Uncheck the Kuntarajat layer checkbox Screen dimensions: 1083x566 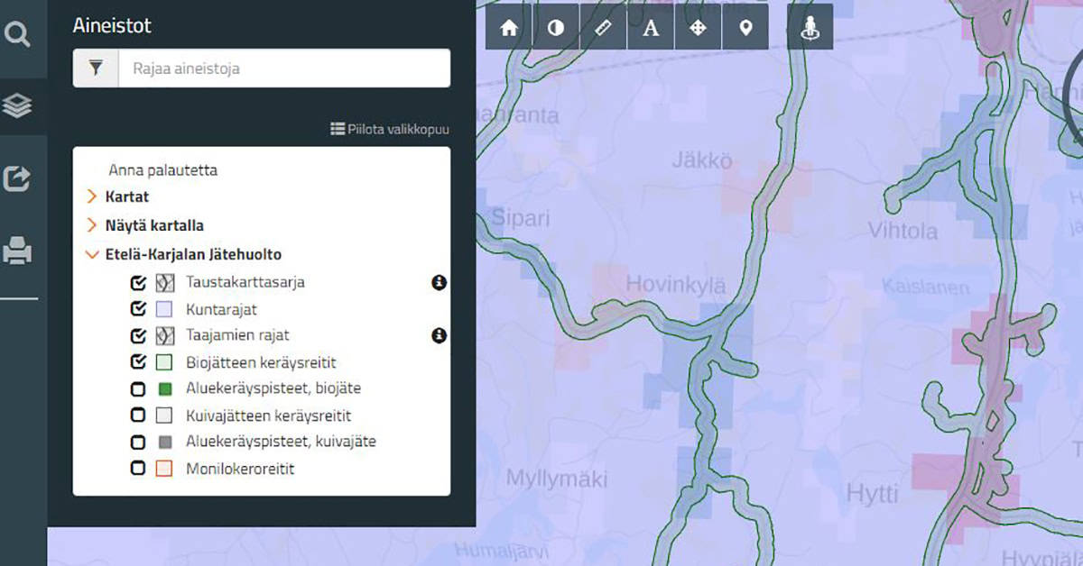tap(138, 309)
